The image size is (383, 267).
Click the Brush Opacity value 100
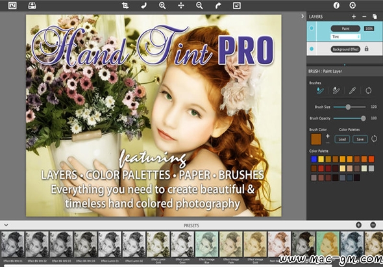point(373,118)
